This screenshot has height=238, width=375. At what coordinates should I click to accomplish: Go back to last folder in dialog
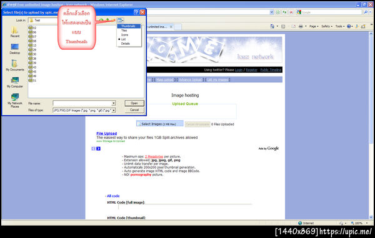pyautogui.click(x=101, y=21)
